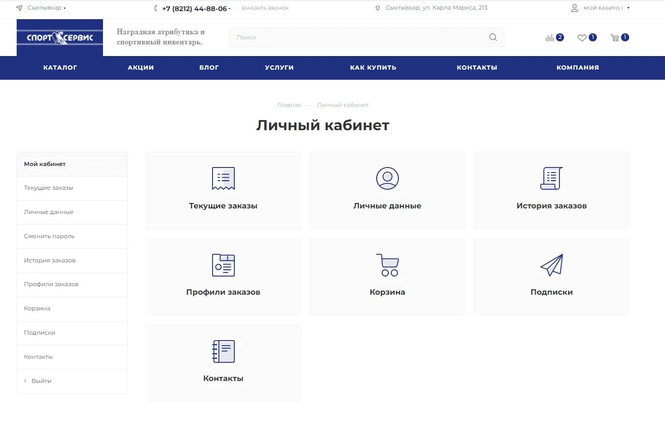
Task: Click the phone number +7 (8212) 44-88-06
Action: click(x=194, y=9)
